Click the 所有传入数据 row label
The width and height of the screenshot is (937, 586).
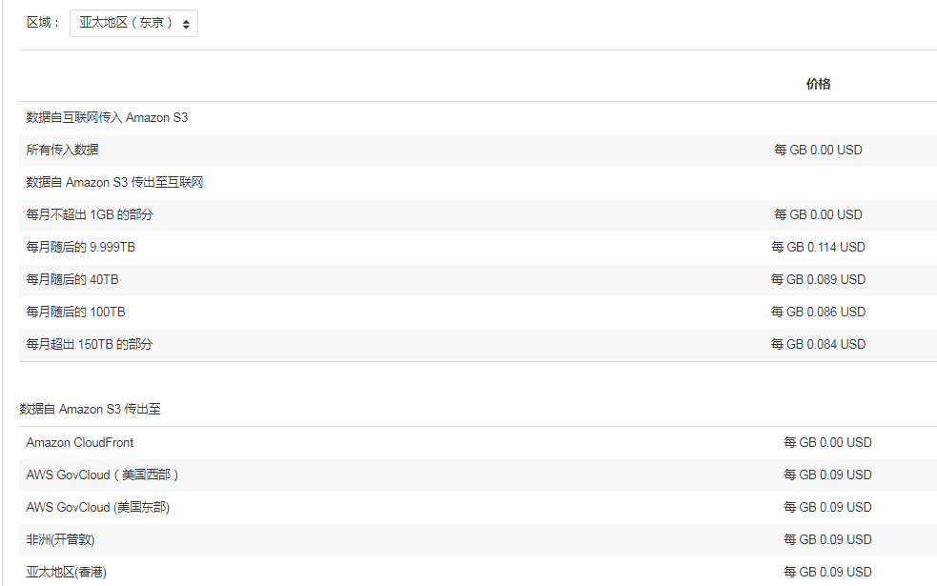click(62, 150)
